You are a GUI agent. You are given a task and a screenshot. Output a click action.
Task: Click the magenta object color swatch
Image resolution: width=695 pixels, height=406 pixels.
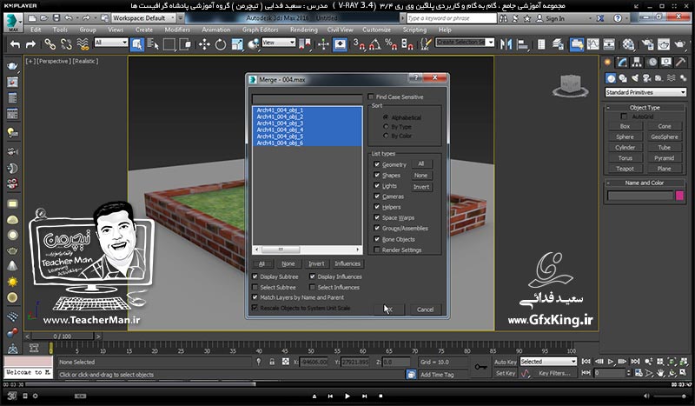[x=679, y=196]
